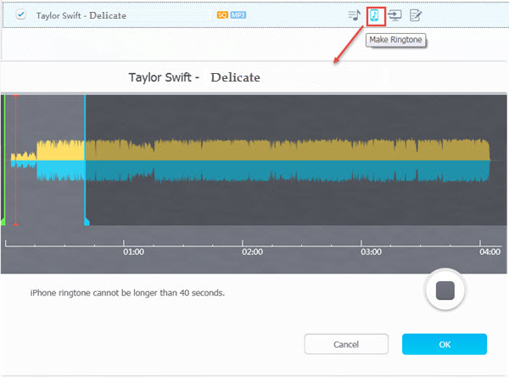Click the unselected darker waveform area

pyautogui.click(x=295, y=160)
